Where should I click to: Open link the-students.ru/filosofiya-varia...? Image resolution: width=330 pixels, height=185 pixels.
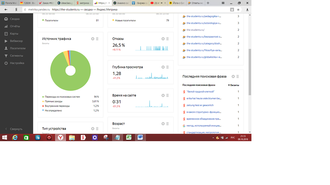(x=204, y=50)
